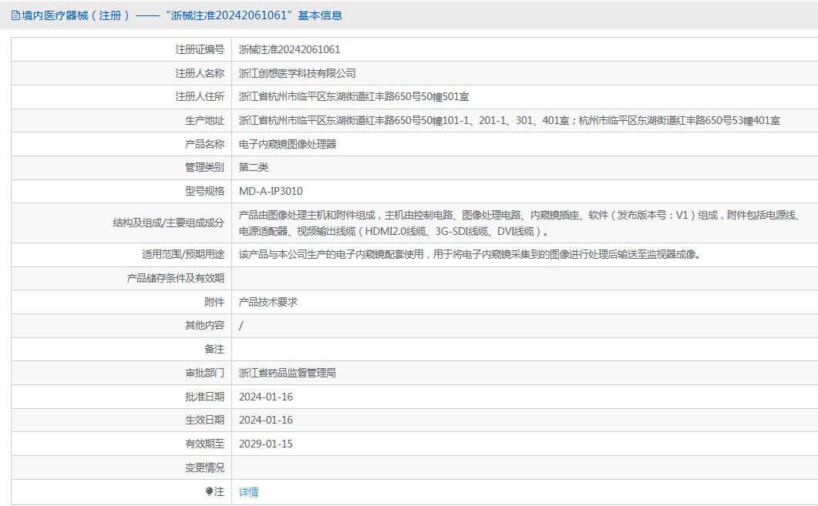The image size is (818, 506).
Task: Select expiry date 2029-01-15
Action: point(265,444)
